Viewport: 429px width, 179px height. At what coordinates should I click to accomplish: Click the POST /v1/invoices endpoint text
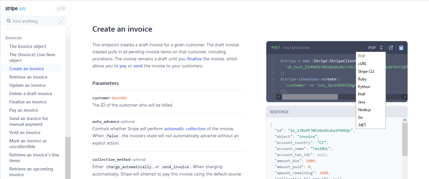pyautogui.click(x=290, y=48)
